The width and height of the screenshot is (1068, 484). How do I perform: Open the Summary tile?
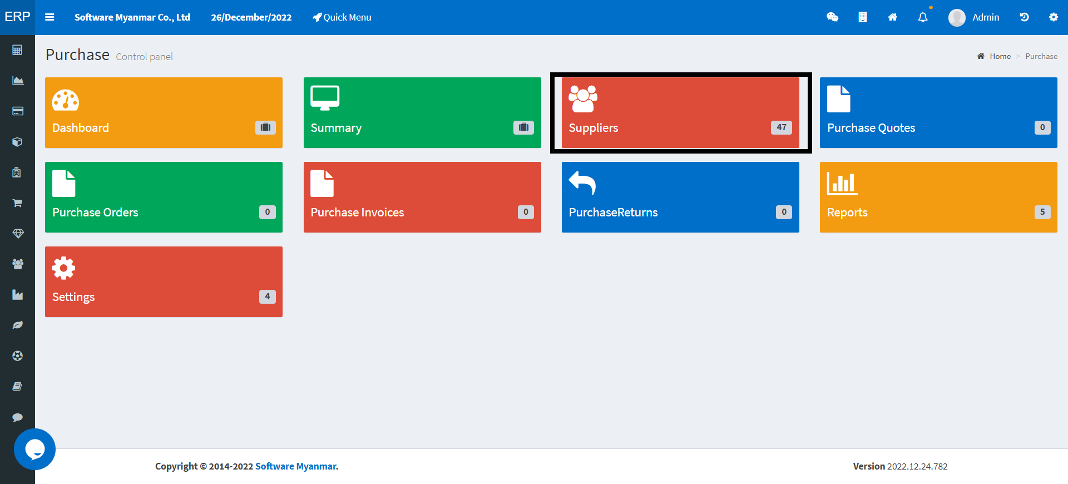[x=422, y=112]
